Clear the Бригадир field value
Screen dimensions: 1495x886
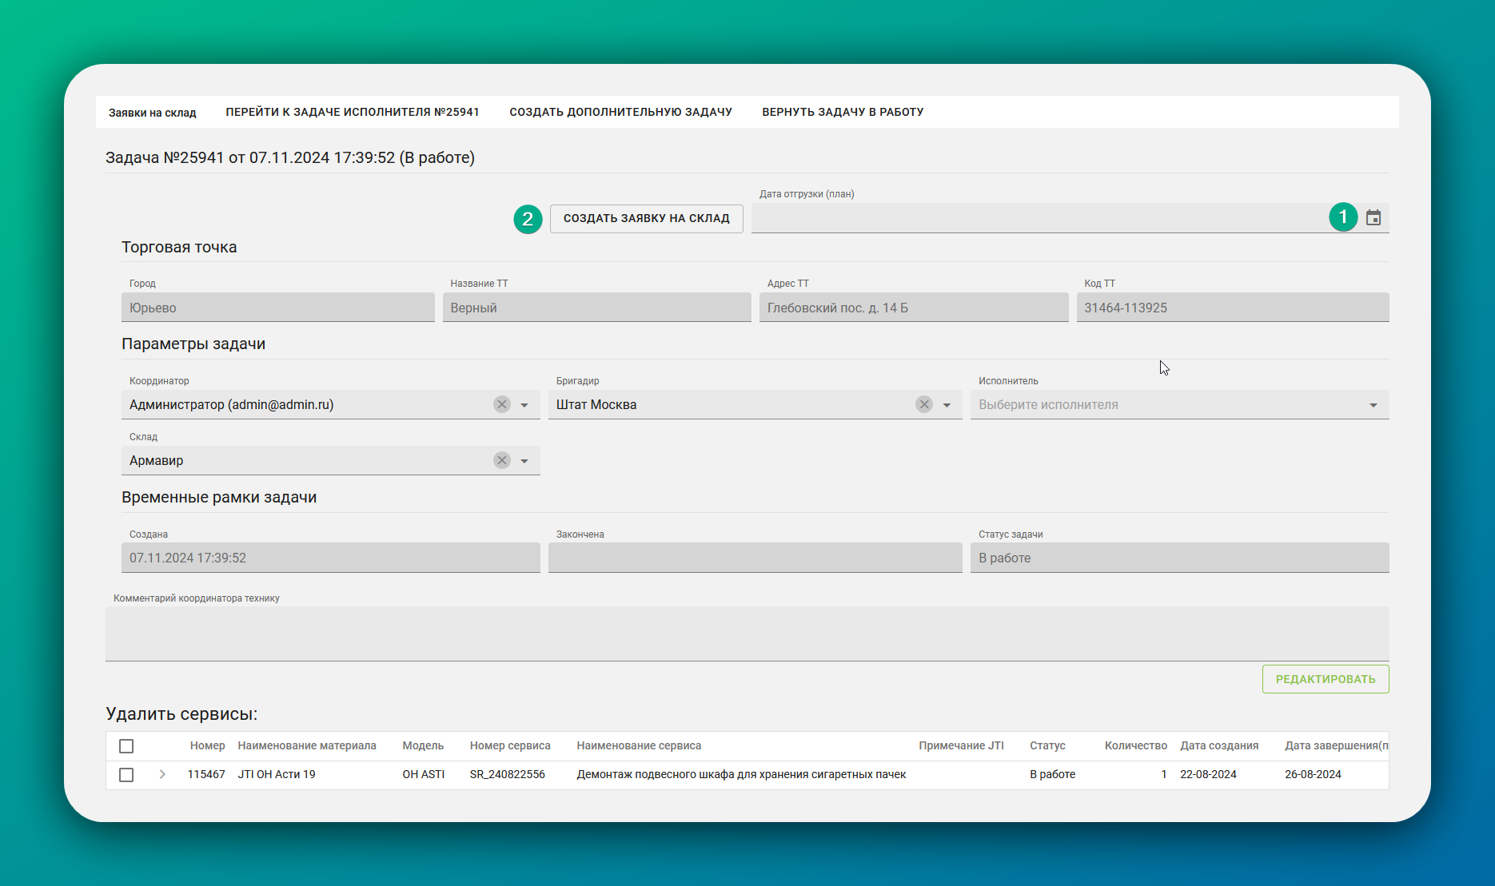[x=924, y=404]
